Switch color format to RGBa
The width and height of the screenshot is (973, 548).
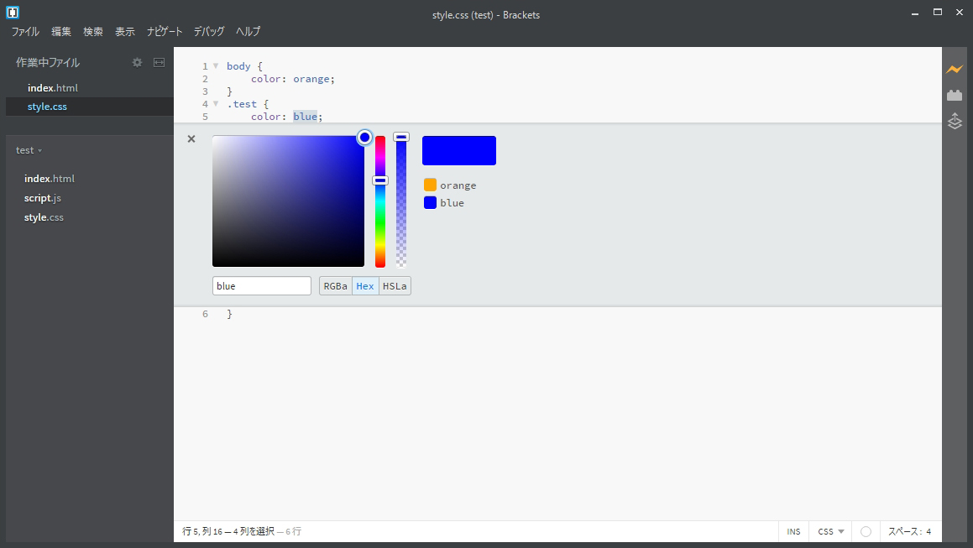pyautogui.click(x=335, y=285)
